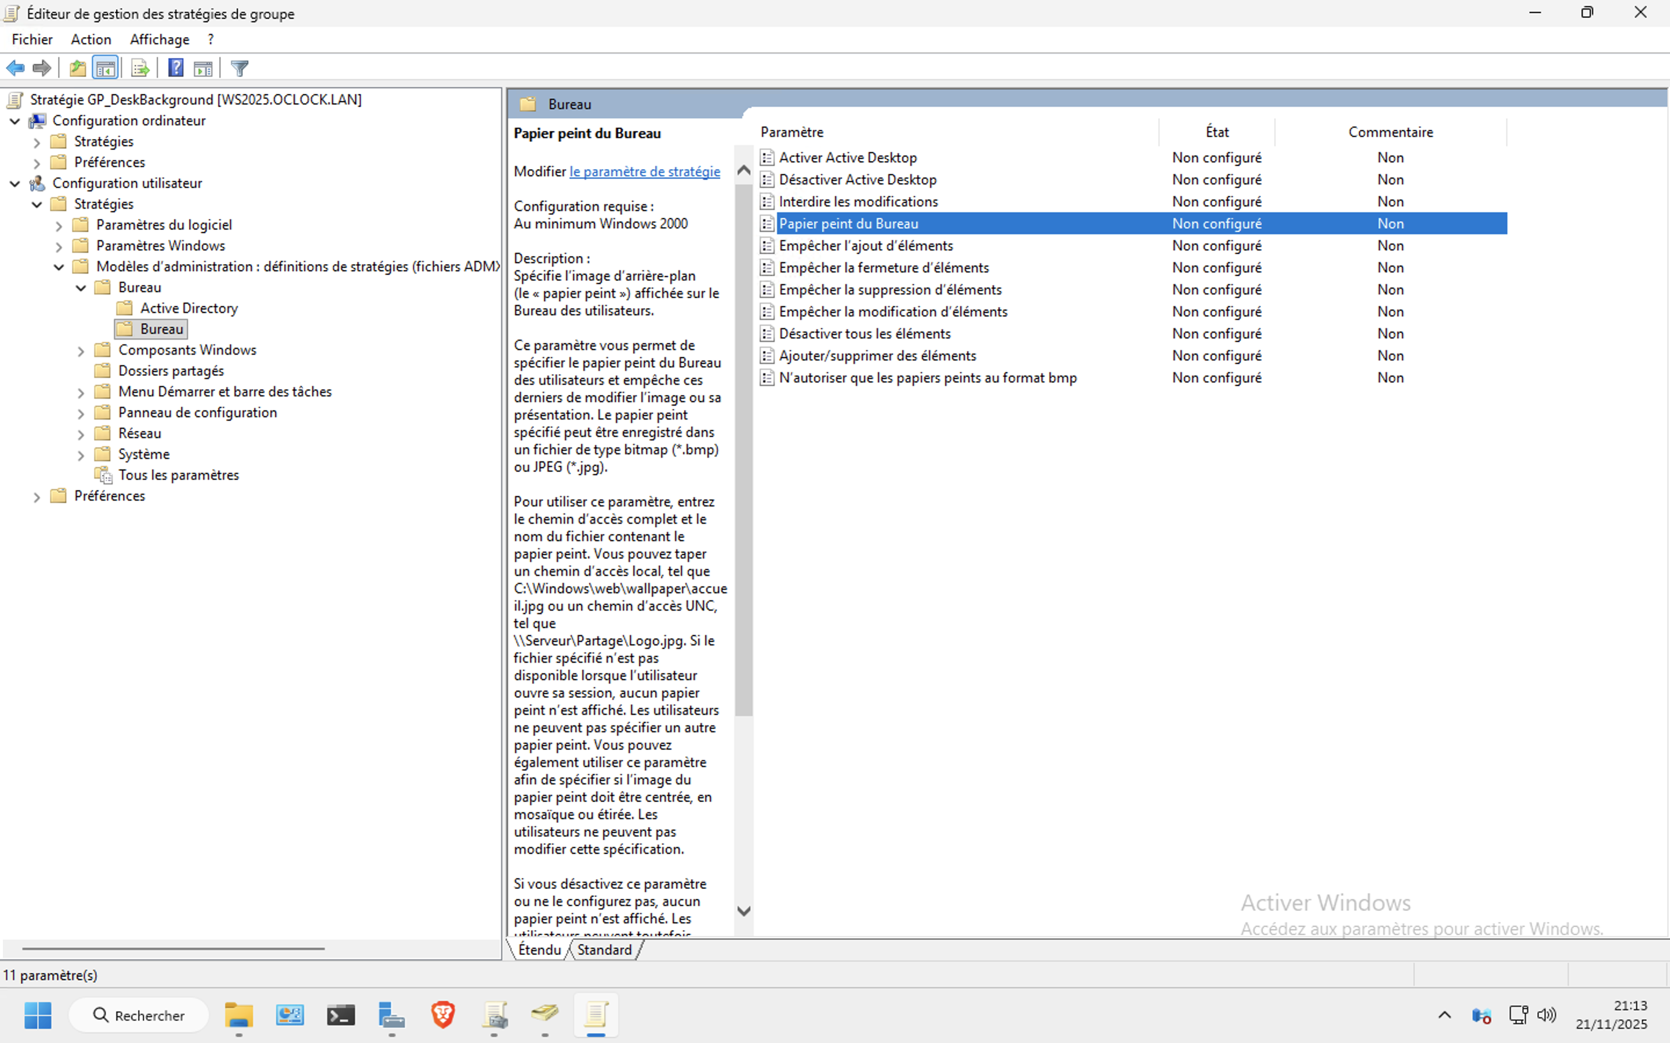Switch to the Standard tab
The image size is (1670, 1043).
[x=604, y=950]
